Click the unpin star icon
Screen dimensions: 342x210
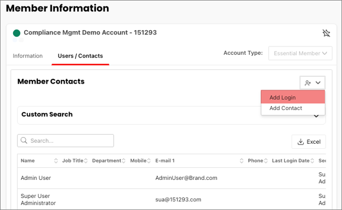(326, 33)
